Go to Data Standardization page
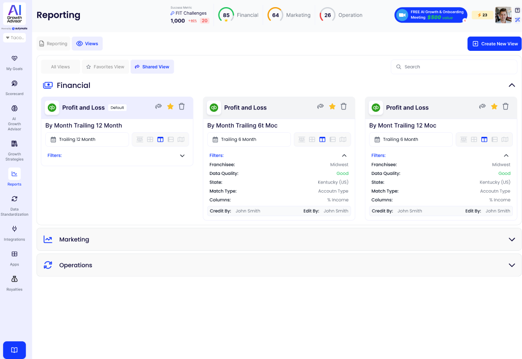 (x=14, y=205)
